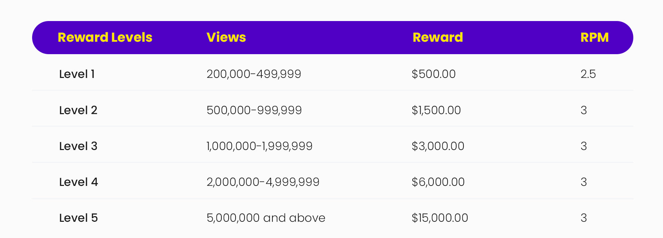This screenshot has height=238, width=663.
Task: Click the Level 3 row label
Action: [78, 146]
